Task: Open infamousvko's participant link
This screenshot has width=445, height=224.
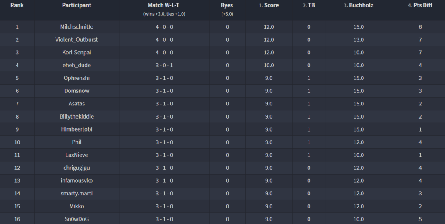Action: (76, 181)
